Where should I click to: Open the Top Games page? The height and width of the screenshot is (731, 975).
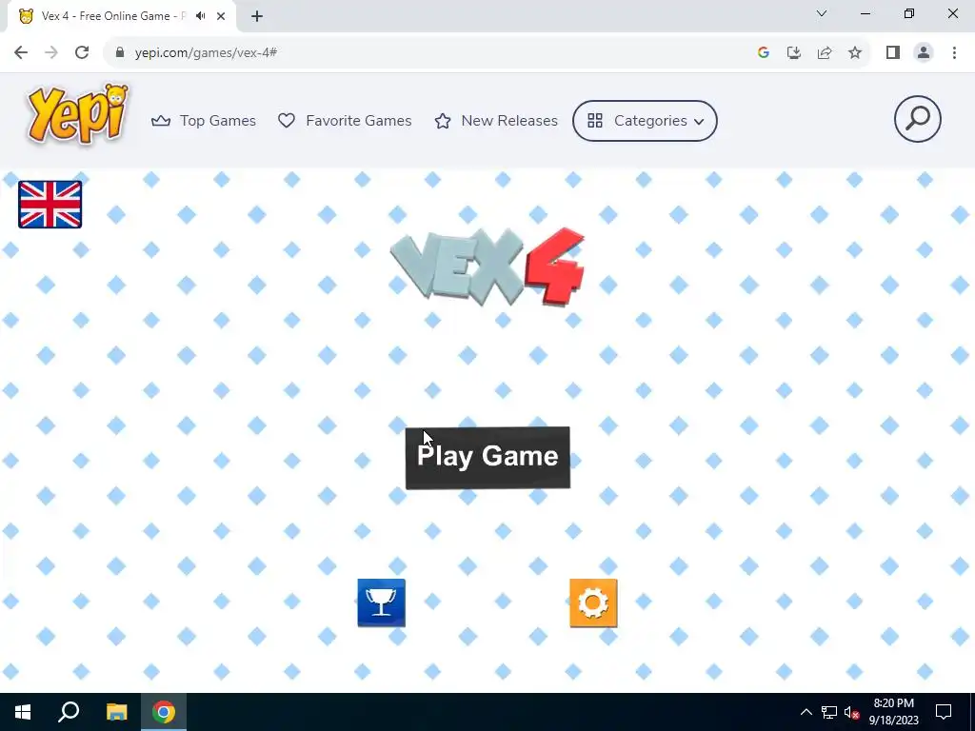(x=204, y=121)
